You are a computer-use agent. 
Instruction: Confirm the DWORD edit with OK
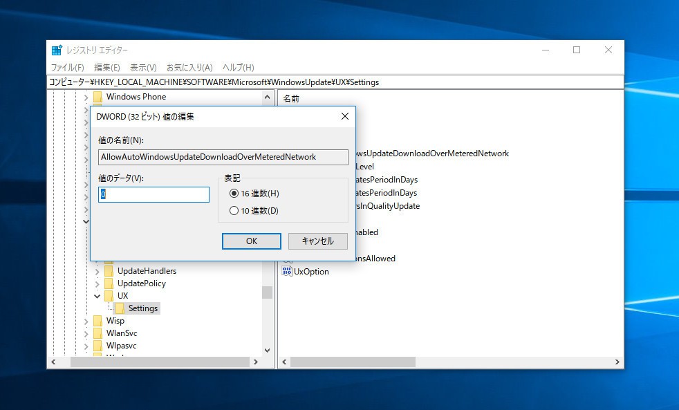[252, 241]
